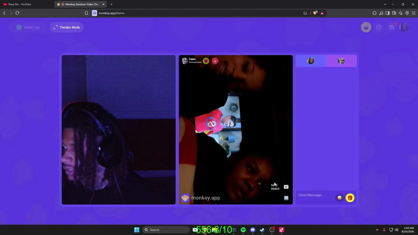418x235 pixels.
Task: Open a new browser tab
Action: pos(111,4)
